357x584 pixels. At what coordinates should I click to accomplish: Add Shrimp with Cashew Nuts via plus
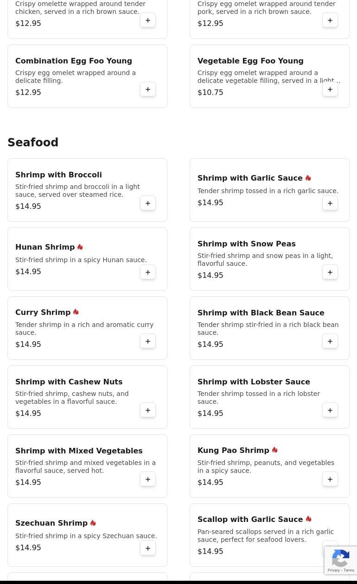[x=148, y=410]
